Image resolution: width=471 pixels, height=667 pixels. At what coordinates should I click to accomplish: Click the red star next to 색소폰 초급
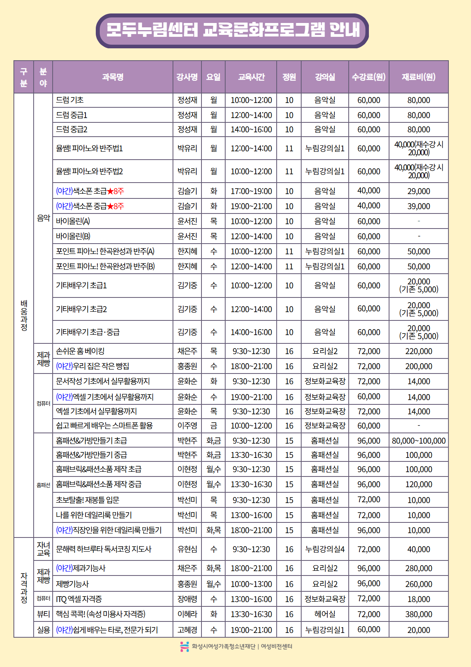tap(110, 191)
